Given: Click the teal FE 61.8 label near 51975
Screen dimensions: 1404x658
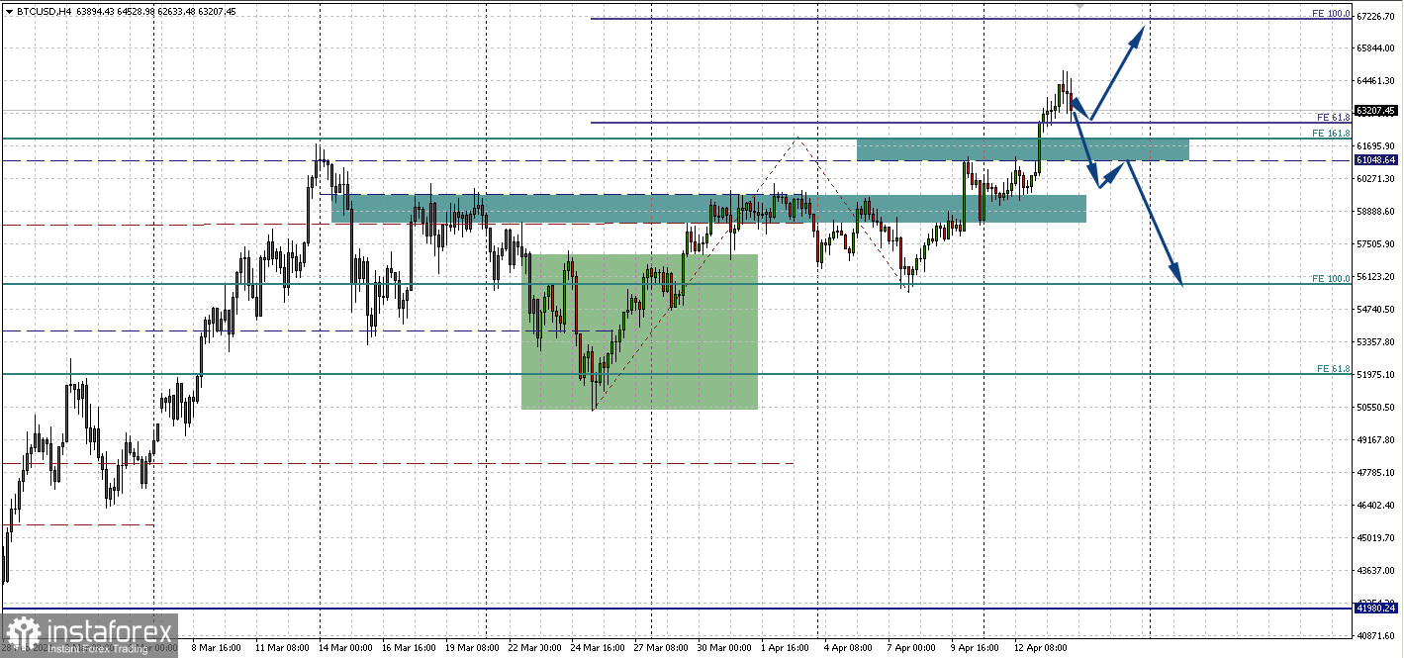Looking at the screenshot, I should point(1333,368).
